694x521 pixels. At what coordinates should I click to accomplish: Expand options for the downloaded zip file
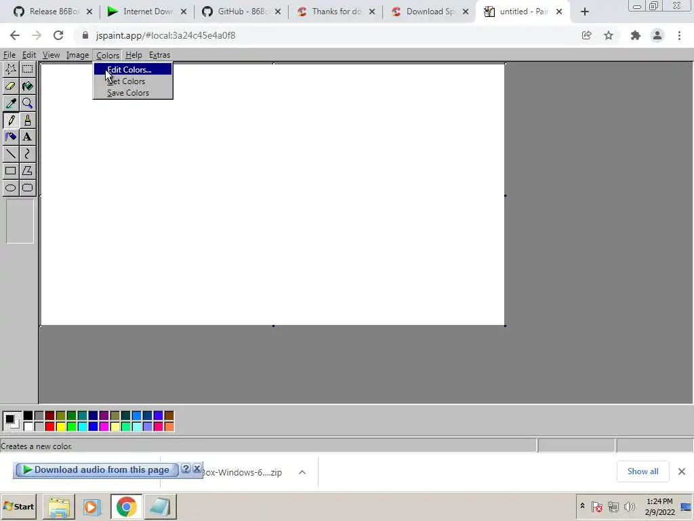click(x=302, y=472)
